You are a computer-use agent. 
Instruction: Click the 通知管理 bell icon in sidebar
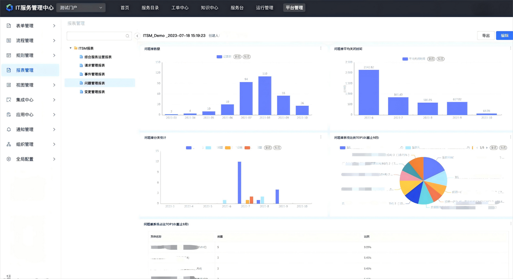[9, 130]
